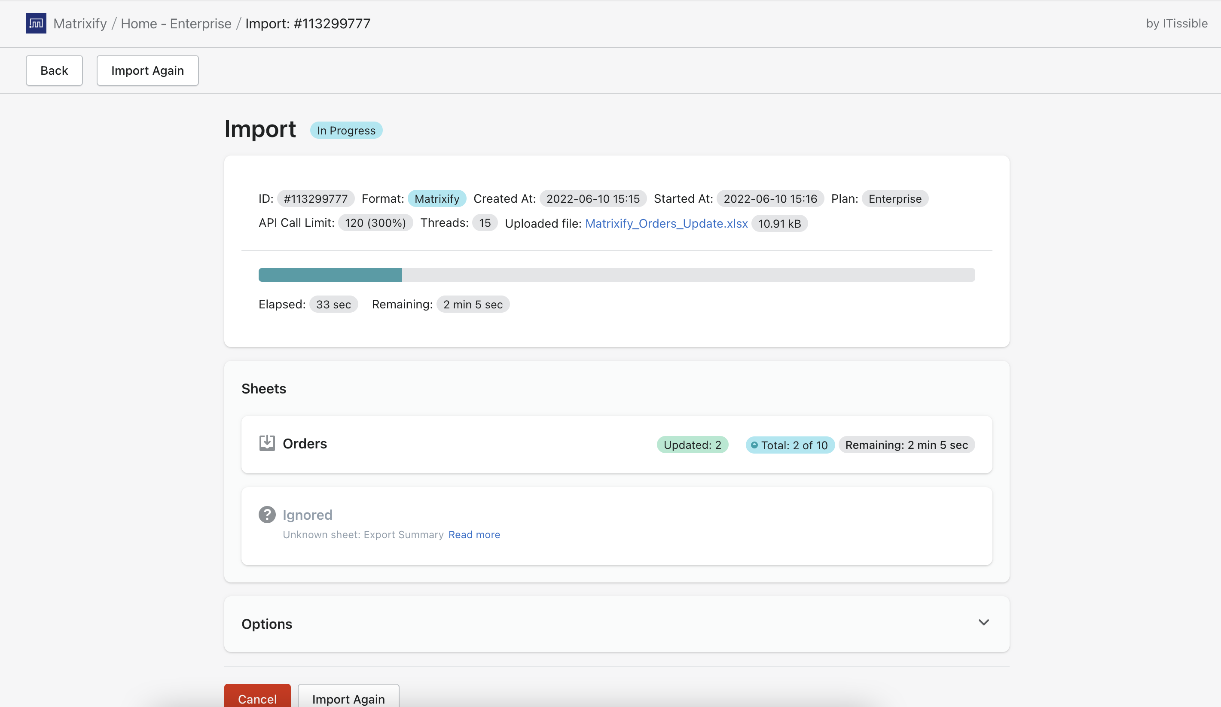Image resolution: width=1221 pixels, height=707 pixels.
Task: Click the by ITissible text
Action: point(1176,23)
